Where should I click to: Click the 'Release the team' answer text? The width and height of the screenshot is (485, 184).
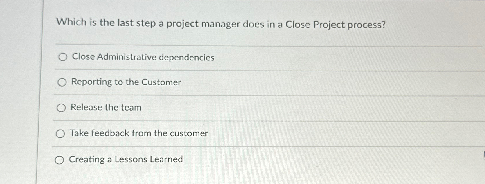point(106,108)
